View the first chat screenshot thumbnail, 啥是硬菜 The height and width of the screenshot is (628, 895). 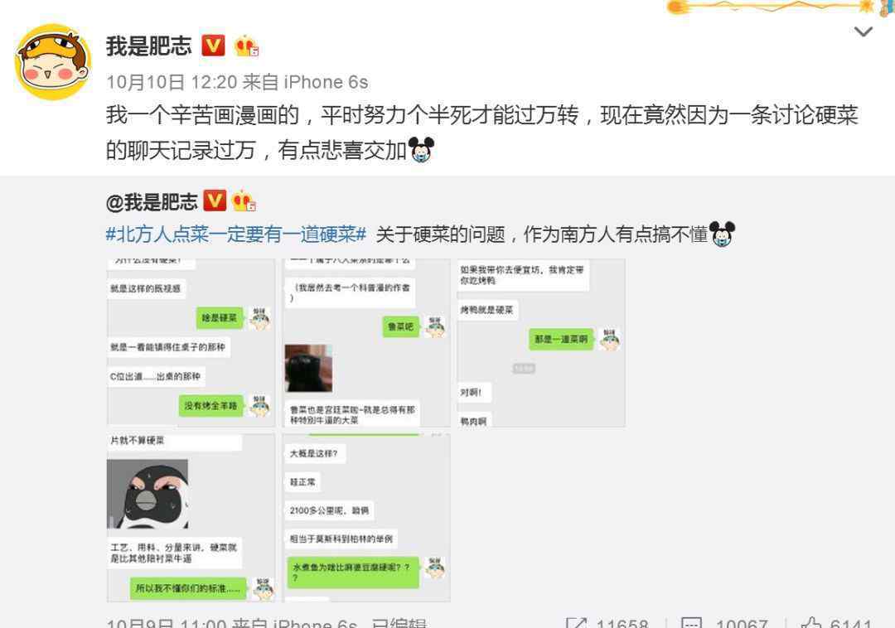[191, 343]
